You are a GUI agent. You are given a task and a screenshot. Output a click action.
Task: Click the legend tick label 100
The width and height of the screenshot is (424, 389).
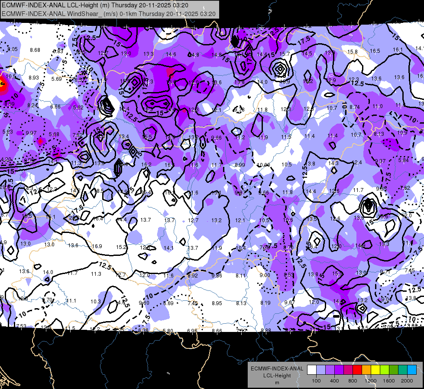coord(316,381)
